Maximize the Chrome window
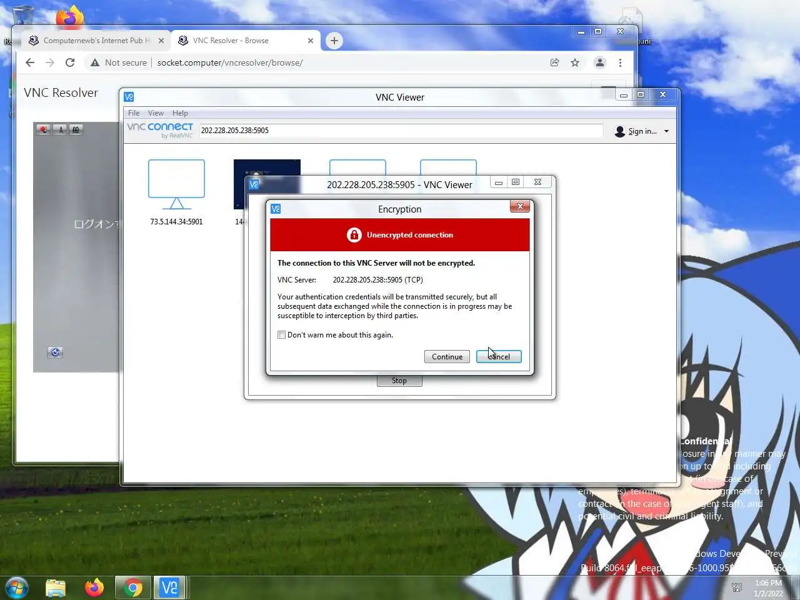The image size is (800, 600). [598, 31]
